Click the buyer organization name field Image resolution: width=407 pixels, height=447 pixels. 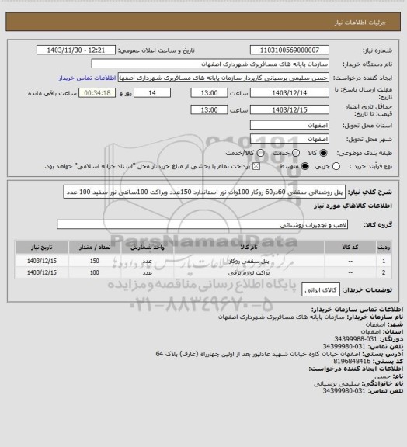tap(210, 64)
